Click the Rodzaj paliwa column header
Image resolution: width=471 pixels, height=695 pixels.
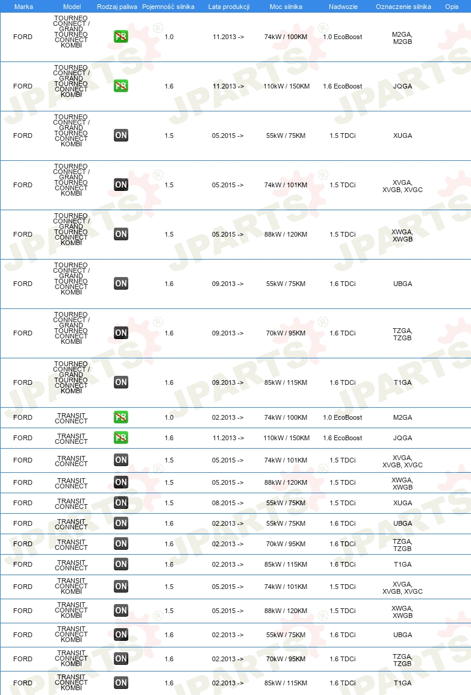[x=117, y=7]
